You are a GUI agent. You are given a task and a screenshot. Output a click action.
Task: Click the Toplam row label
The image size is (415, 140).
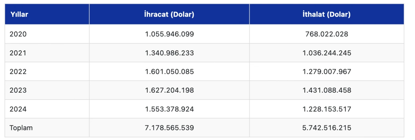(21, 128)
